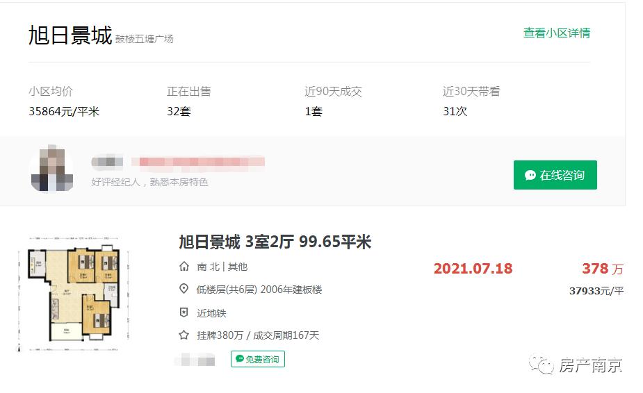Open listing title 旭日景城 3室2厅 99.65平米
The image size is (643, 393).
point(275,242)
